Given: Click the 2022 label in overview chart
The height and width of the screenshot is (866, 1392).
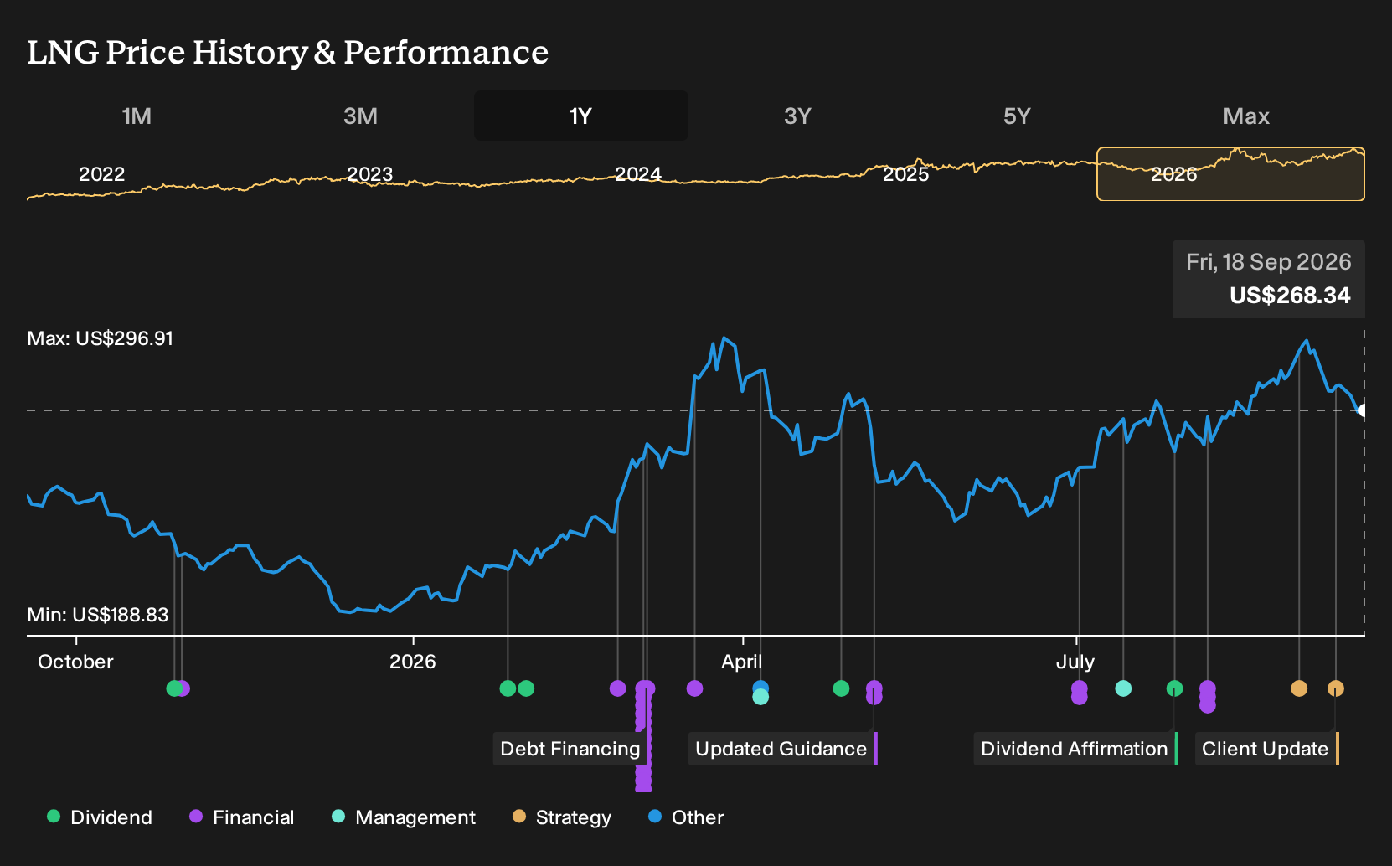Looking at the screenshot, I should click(101, 174).
